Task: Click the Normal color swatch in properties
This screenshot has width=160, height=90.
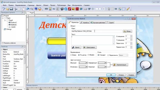Action: pos(15,89)
